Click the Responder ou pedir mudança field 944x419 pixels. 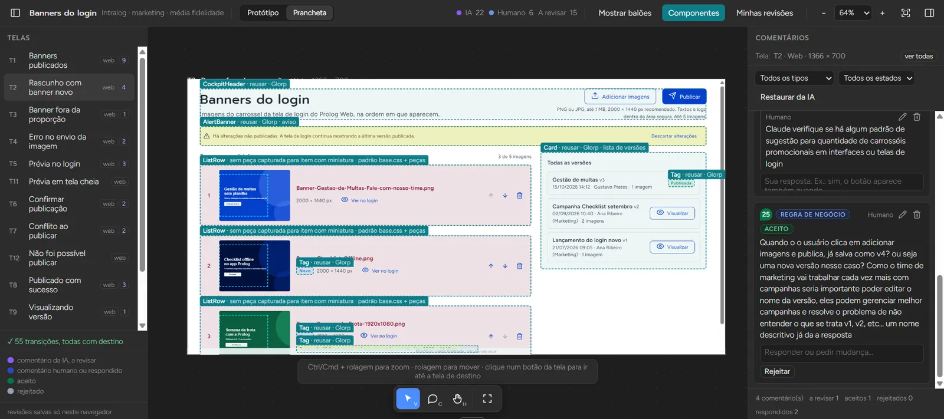click(x=841, y=352)
